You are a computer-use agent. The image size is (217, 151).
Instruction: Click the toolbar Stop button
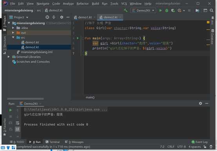point(189,11)
